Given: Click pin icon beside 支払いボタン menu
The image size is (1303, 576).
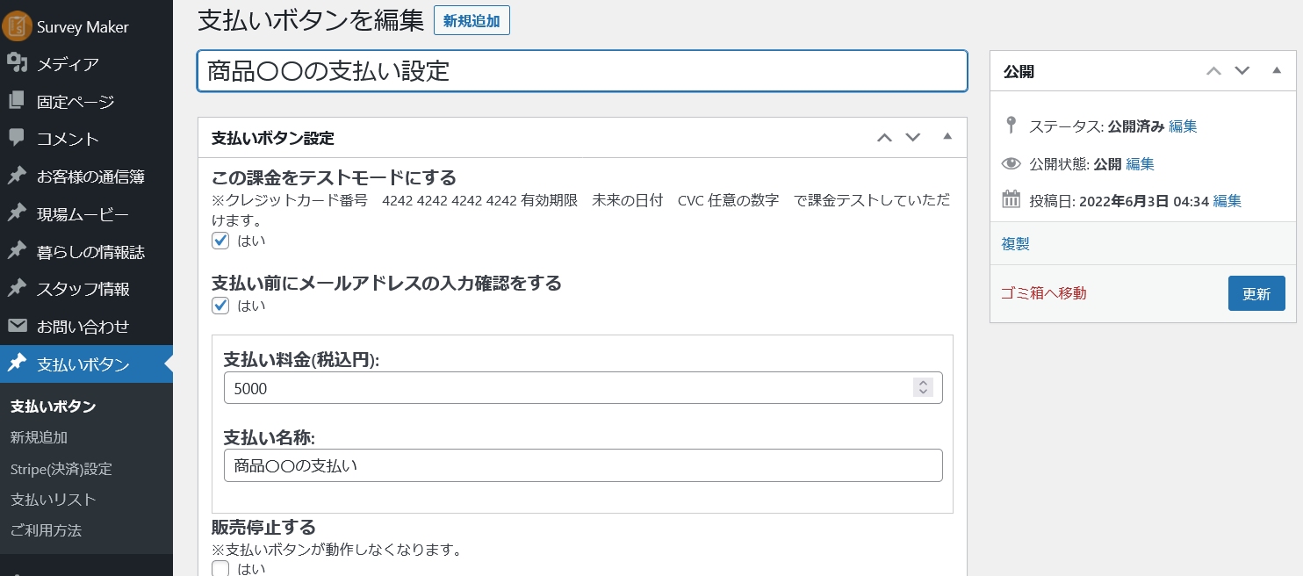Looking at the screenshot, I should tap(17, 364).
